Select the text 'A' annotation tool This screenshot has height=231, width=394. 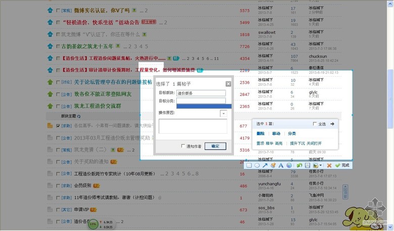281,165
